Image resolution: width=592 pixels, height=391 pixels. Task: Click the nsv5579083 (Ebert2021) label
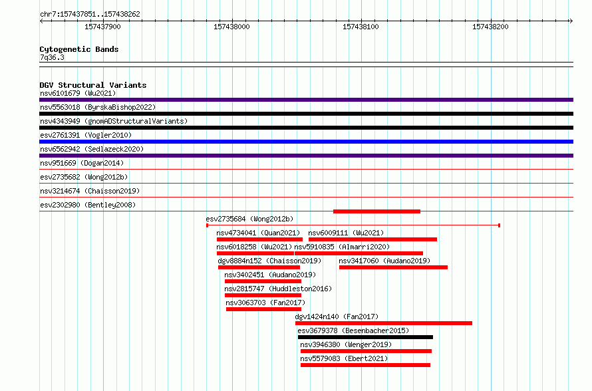click(x=345, y=358)
